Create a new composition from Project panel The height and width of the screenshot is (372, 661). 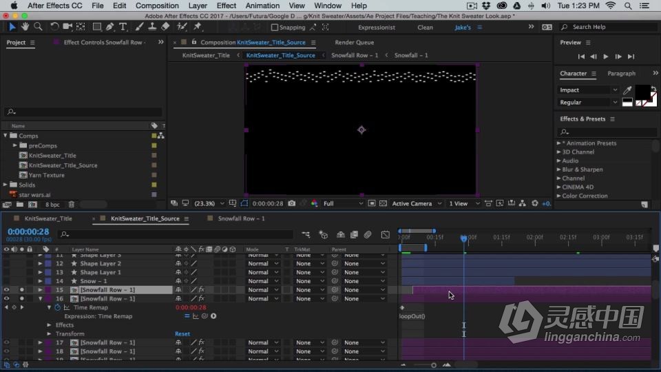click(x=32, y=205)
